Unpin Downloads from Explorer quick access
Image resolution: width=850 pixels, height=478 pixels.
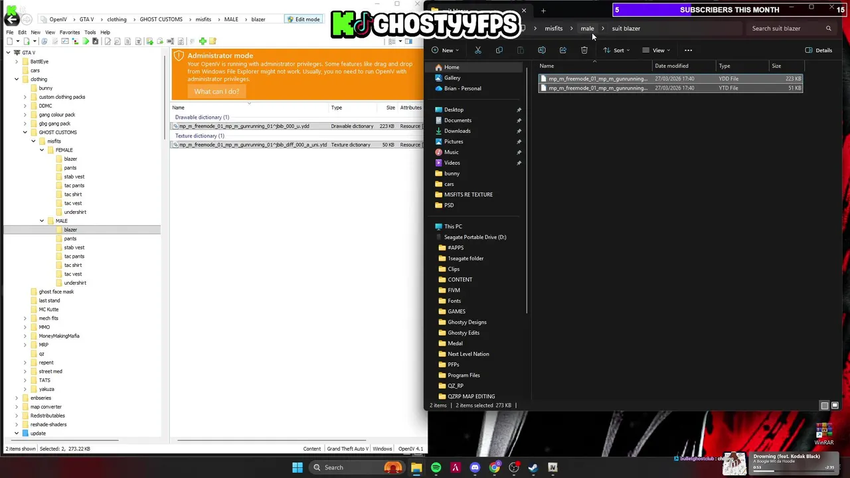pos(519,131)
